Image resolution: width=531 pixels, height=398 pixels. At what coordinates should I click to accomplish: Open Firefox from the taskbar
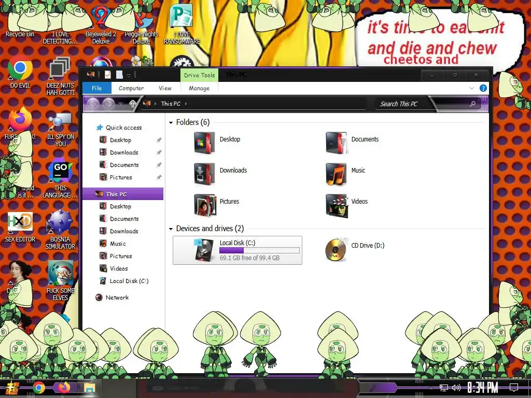[64, 387]
